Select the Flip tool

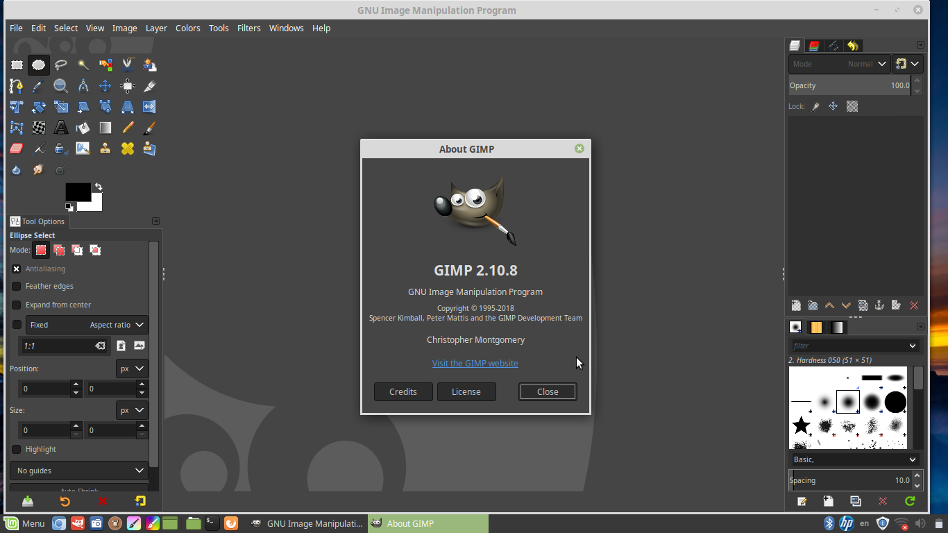pos(150,107)
